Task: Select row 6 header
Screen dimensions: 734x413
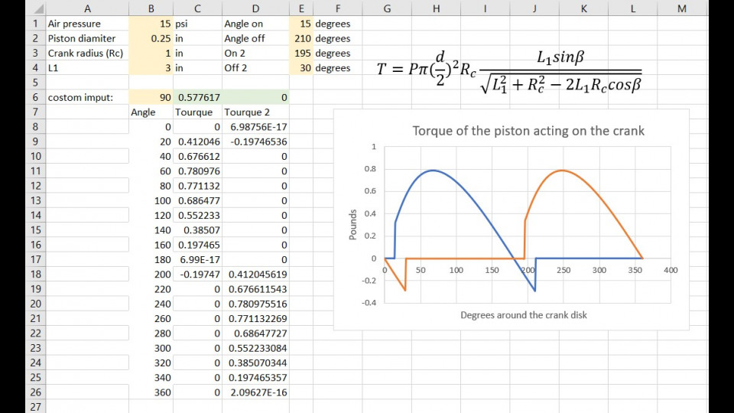Action: (35, 98)
